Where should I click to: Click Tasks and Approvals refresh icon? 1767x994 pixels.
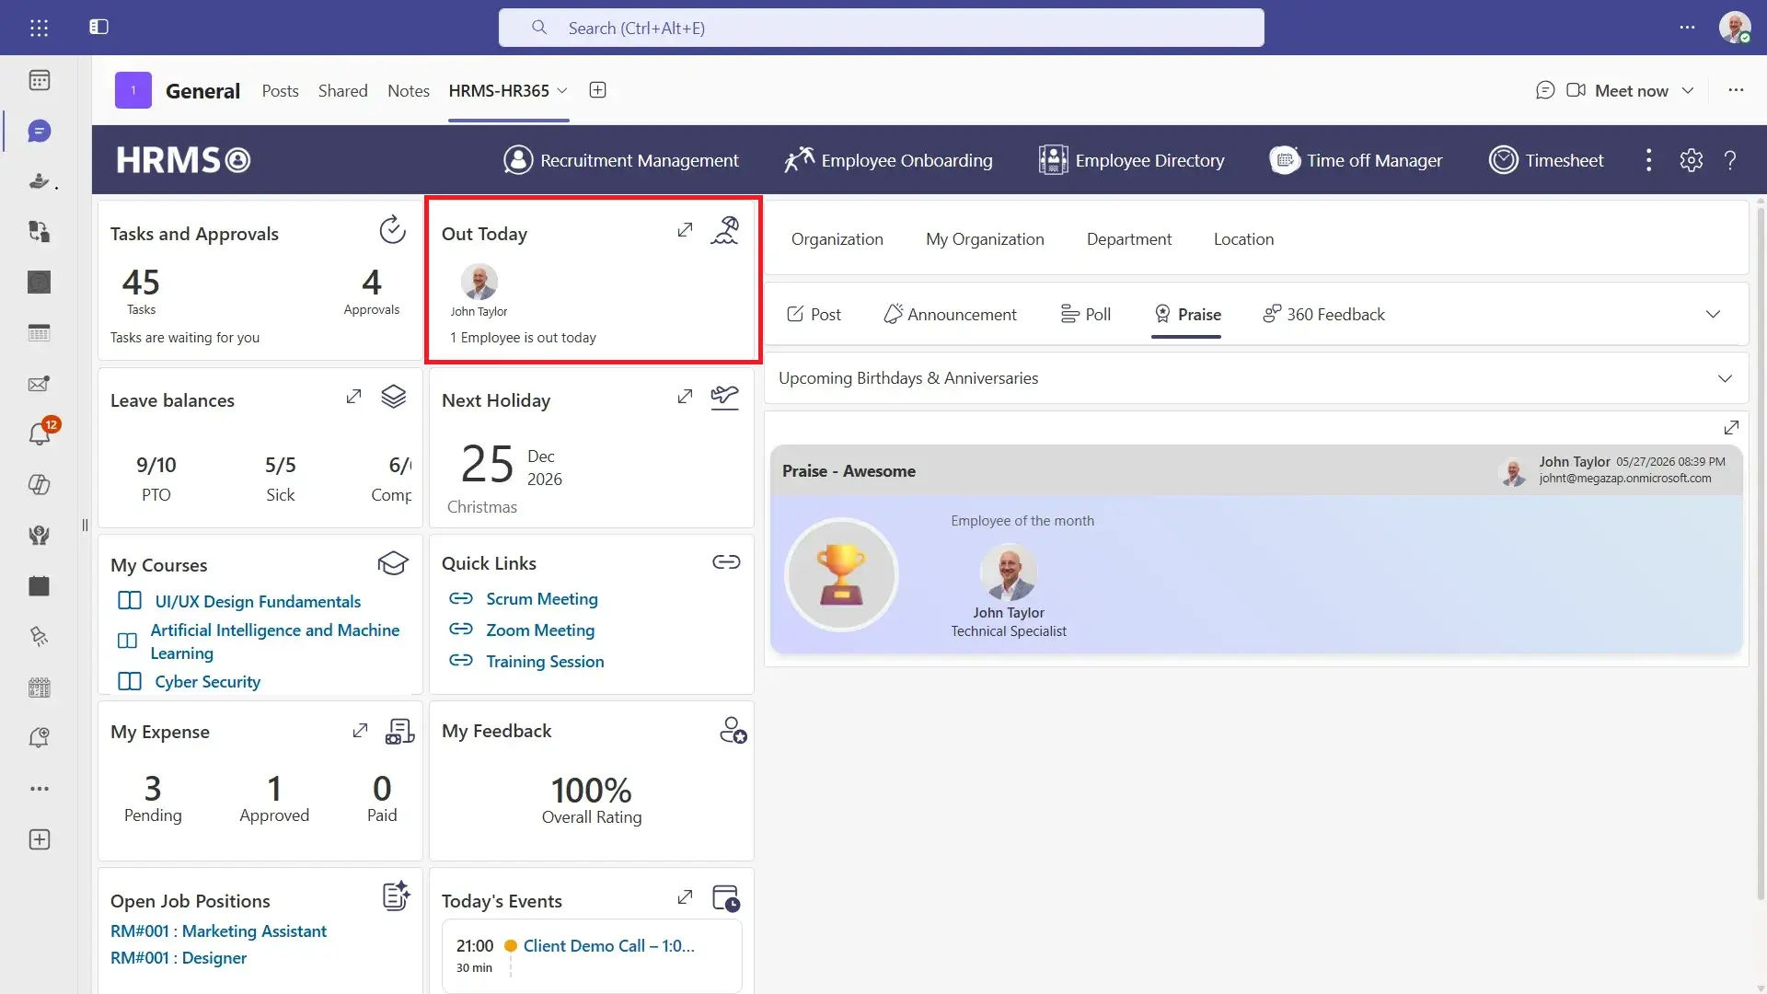392,230
